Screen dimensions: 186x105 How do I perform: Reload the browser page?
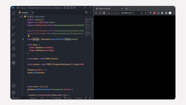[x=104, y=13]
